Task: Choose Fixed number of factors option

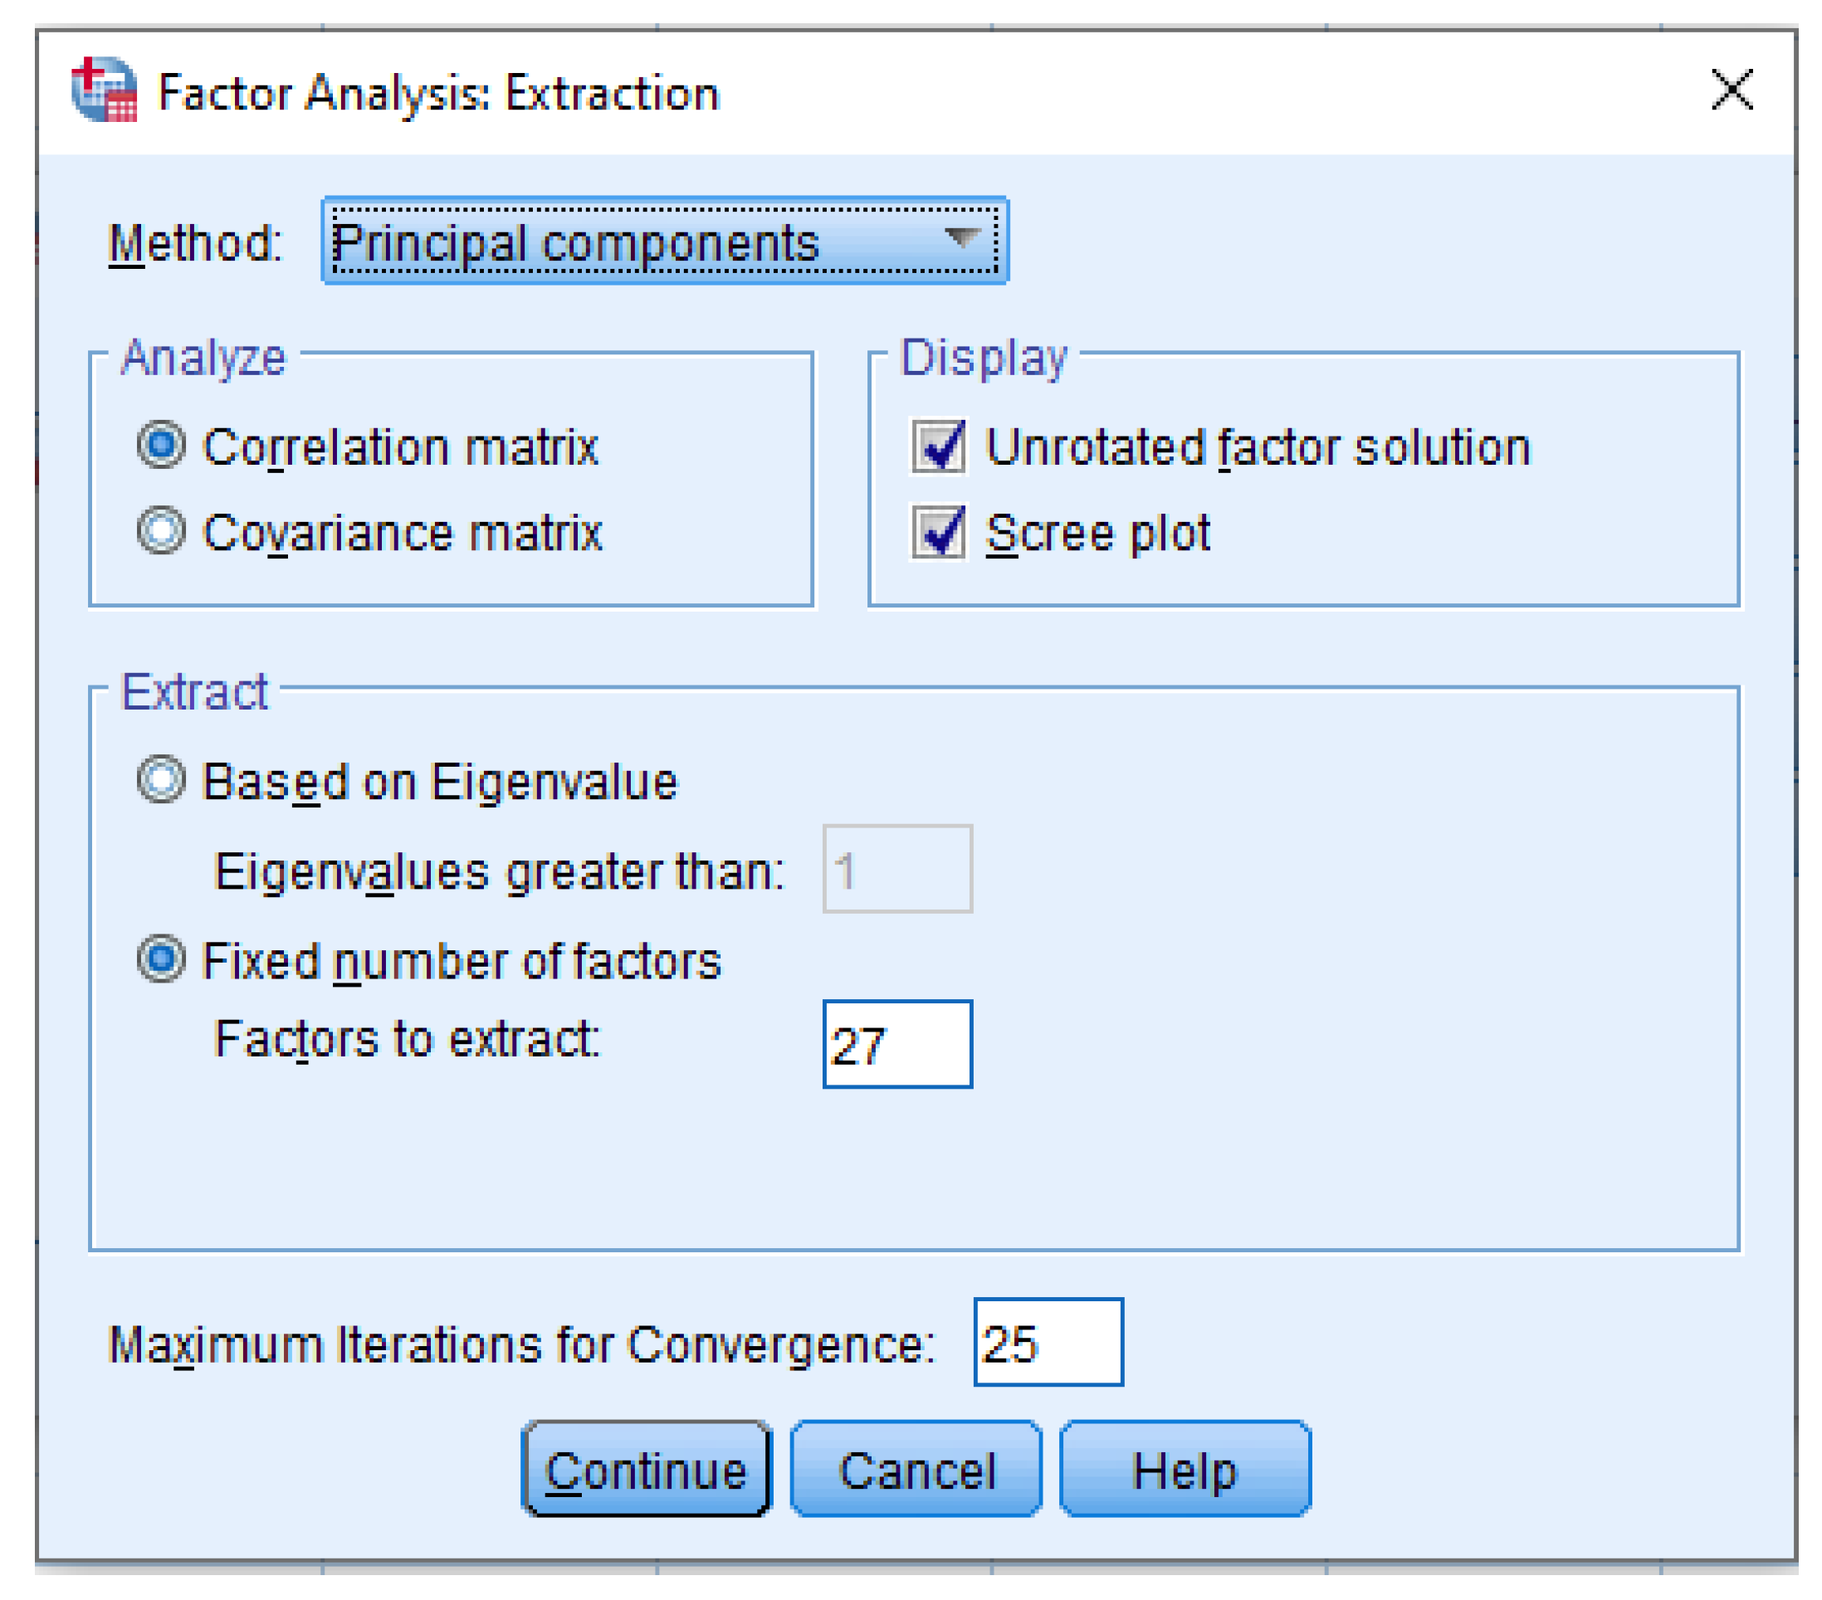Action: (x=161, y=960)
